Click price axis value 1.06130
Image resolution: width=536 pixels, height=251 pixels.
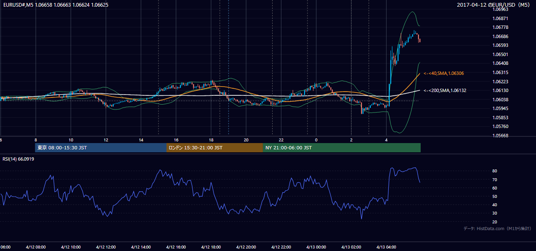(x=500, y=90)
